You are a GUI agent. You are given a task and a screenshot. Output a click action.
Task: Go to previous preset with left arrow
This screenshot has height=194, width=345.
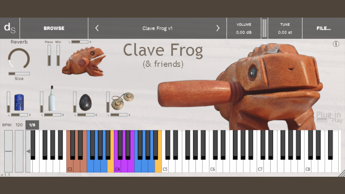pyautogui.click(x=97, y=28)
